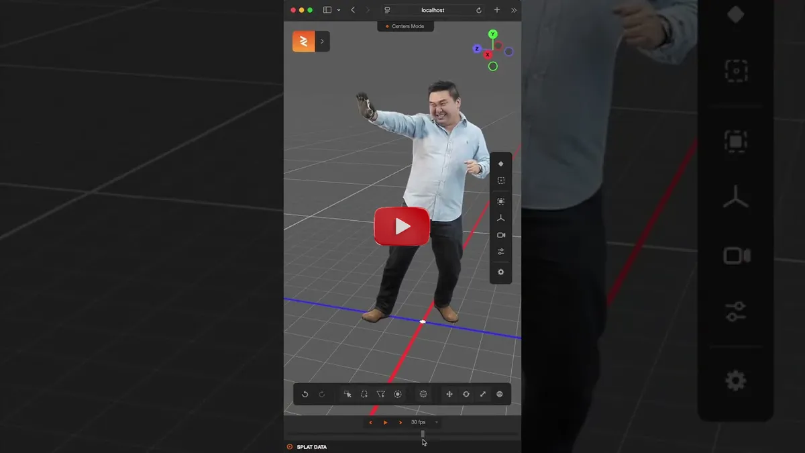Viewport: 805px width, 453px height.
Task: Step to next frame with orange arrow
Action: pos(400,422)
